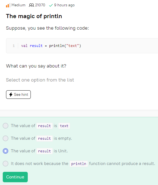Screen dimensions: 158x185
Task: Click the 21070 learners count
Action: pyautogui.click(x=40, y=5)
